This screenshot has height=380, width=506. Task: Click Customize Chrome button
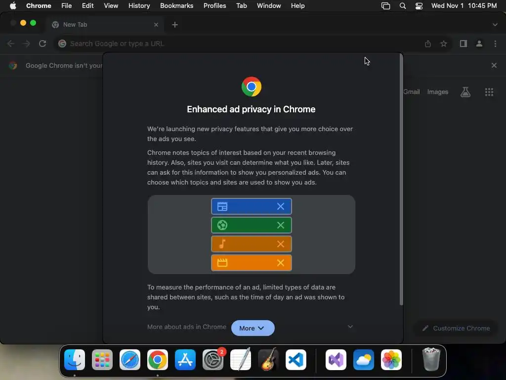456,329
